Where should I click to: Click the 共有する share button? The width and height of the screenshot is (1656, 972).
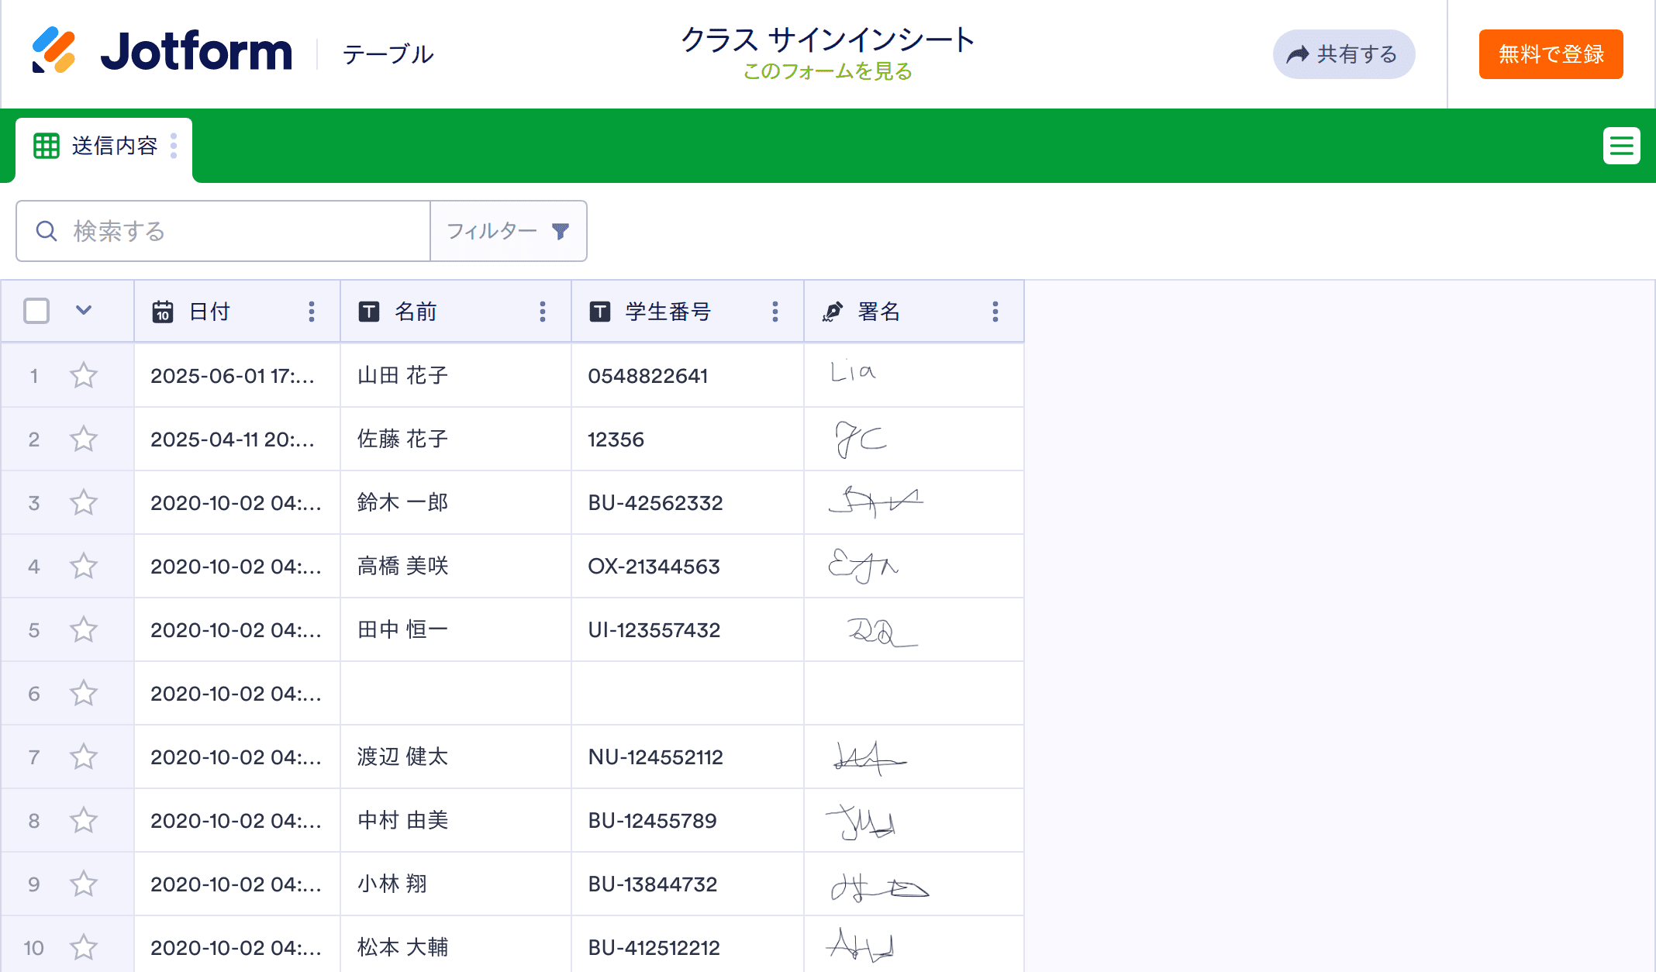[x=1344, y=54]
